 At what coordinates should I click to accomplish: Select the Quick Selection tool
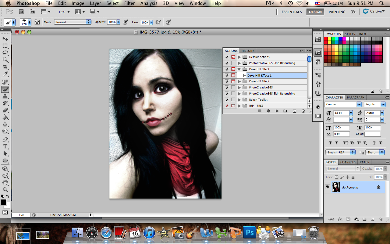pos(5,60)
